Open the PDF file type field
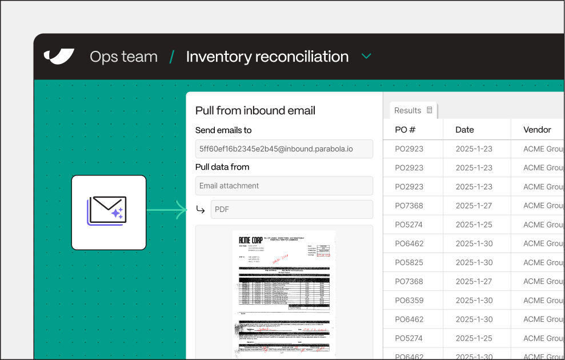This screenshot has height=360, width=565. (291, 209)
